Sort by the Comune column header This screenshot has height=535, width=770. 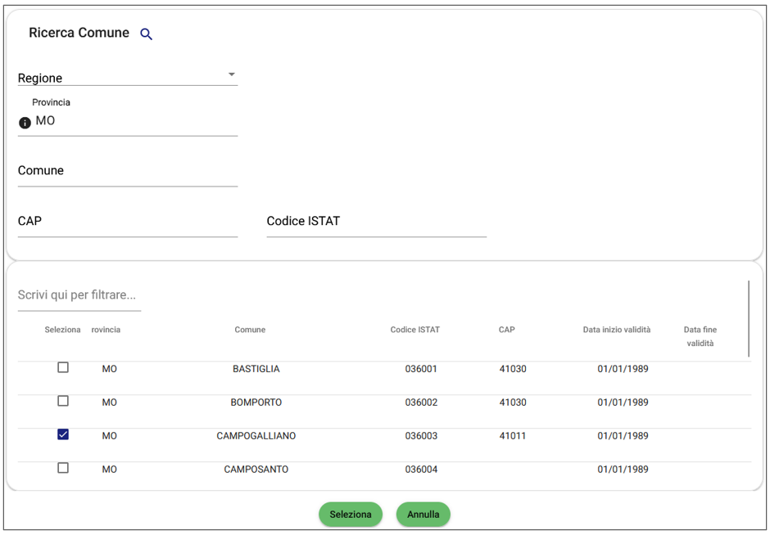point(250,330)
